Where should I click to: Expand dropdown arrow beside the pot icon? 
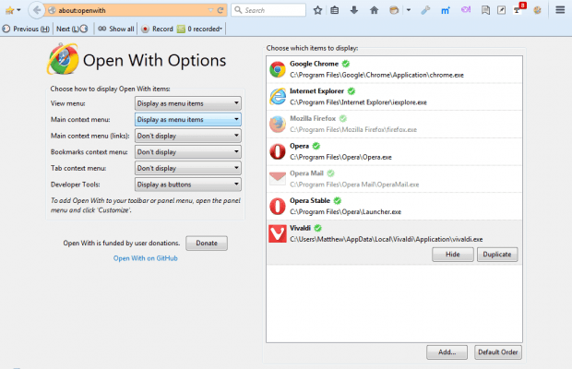click(408, 10)
